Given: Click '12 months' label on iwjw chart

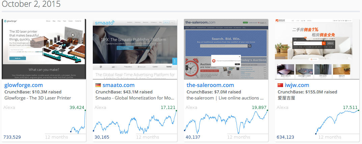Looking at the screenshot, I should (x=330, y=137).
